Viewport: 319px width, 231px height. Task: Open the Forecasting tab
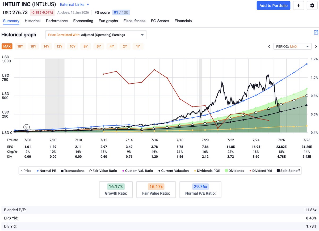point(83,21)
